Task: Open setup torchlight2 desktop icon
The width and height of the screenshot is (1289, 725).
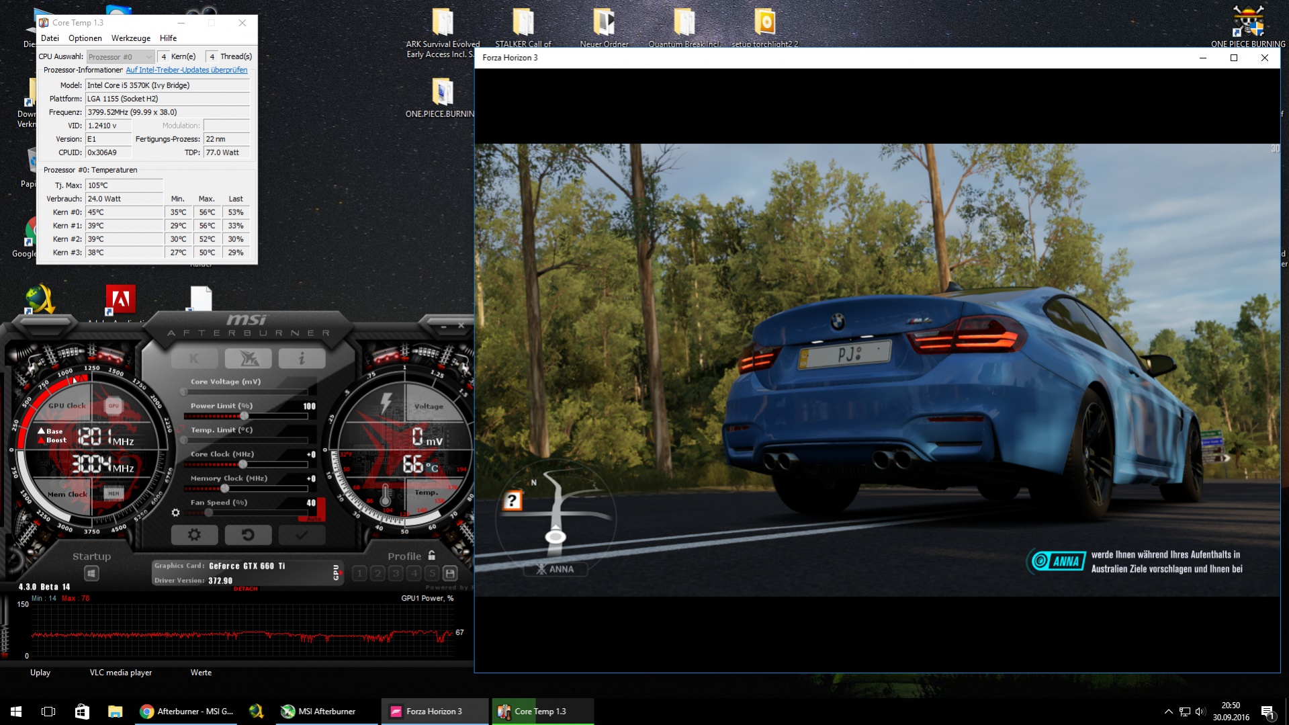Action: [765, 28]
